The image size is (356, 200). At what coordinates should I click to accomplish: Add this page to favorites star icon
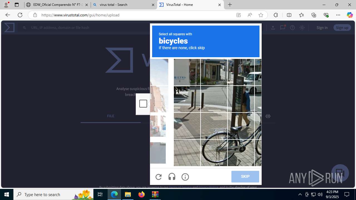tap(261, 15)
